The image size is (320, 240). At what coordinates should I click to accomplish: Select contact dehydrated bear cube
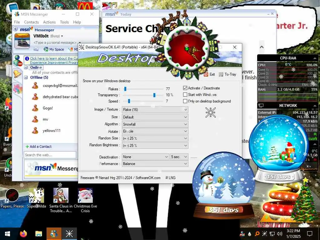55,97
